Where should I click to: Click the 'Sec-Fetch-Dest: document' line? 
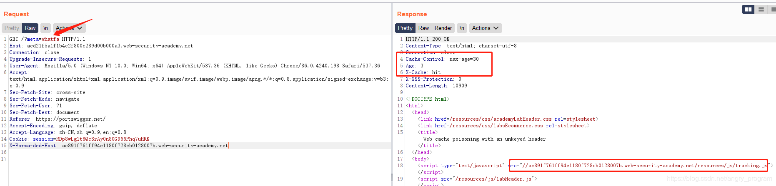pos(45,112)
